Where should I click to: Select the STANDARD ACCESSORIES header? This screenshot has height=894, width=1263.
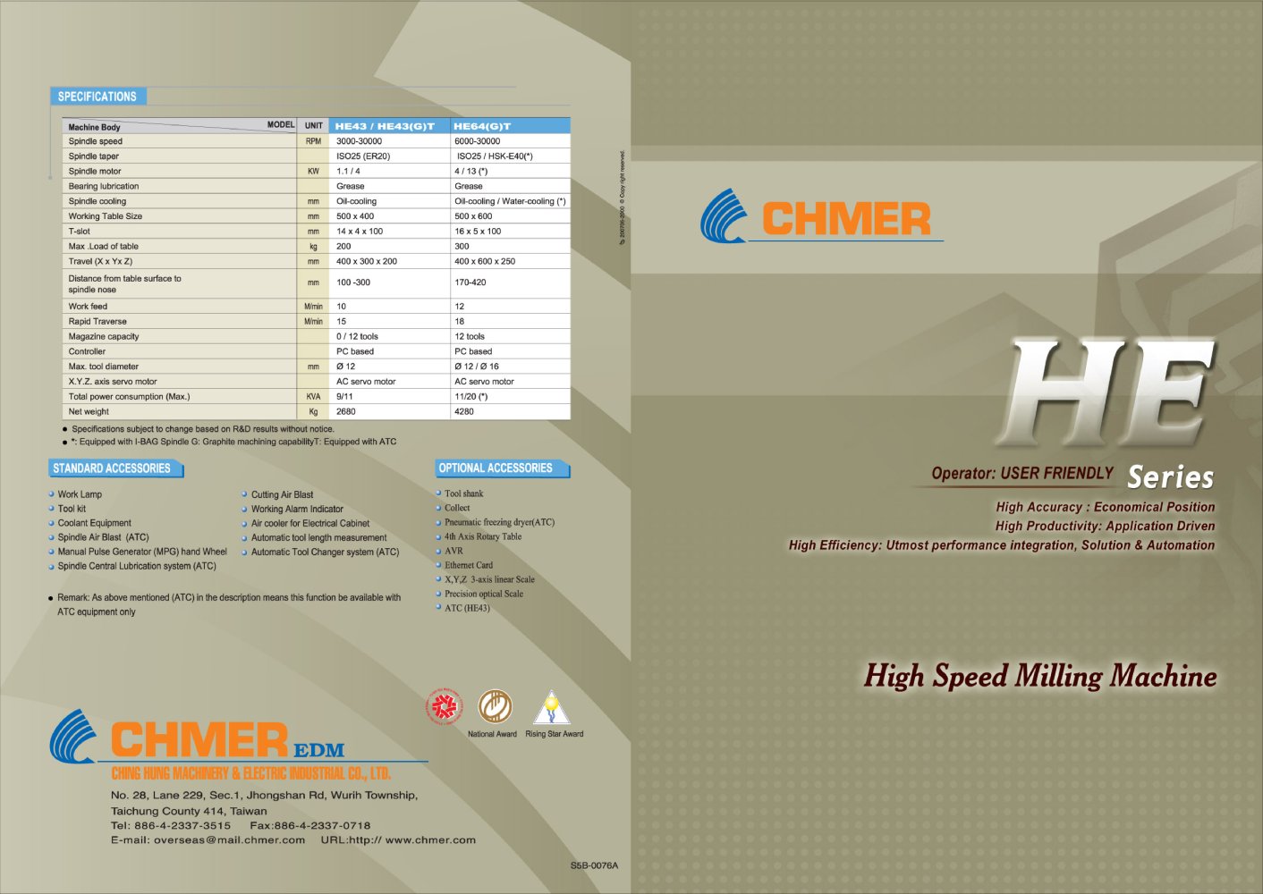(115, 468)
